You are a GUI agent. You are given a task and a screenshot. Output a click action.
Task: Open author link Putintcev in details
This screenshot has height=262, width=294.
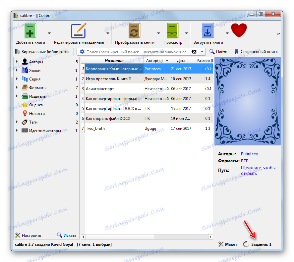pos(249,154)
